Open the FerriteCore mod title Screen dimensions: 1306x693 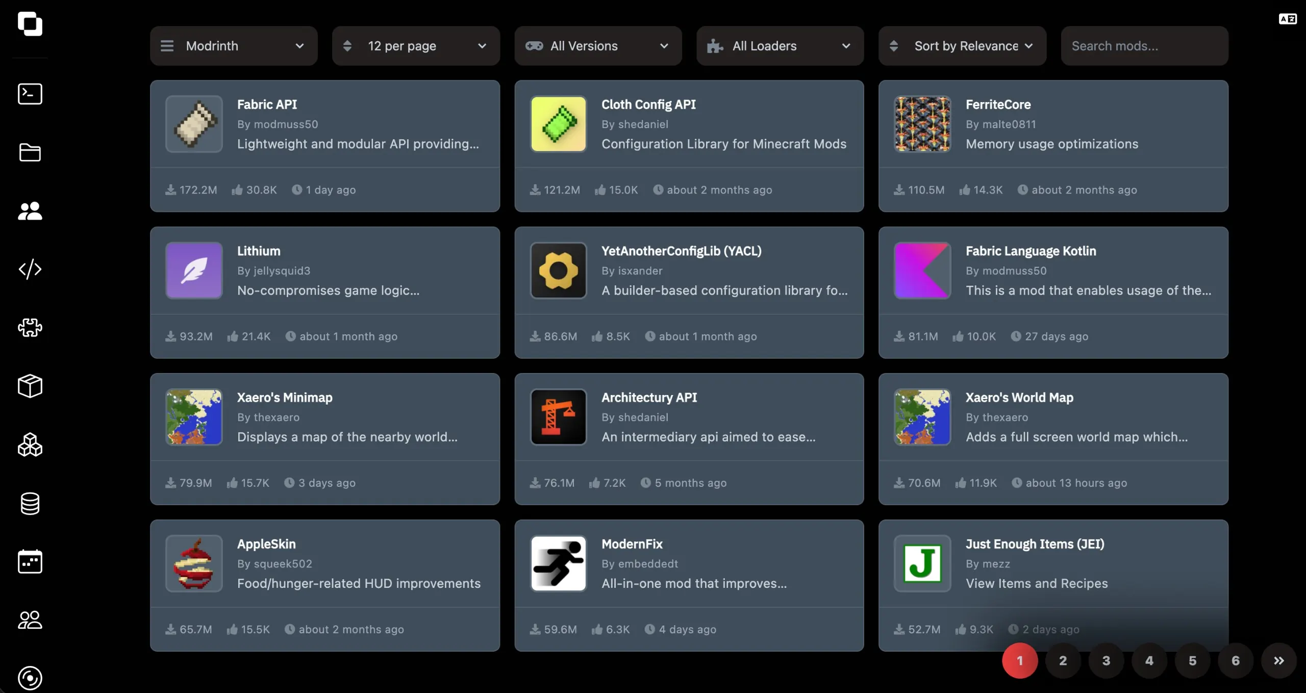pyautogui.click(x=998, y=105)
